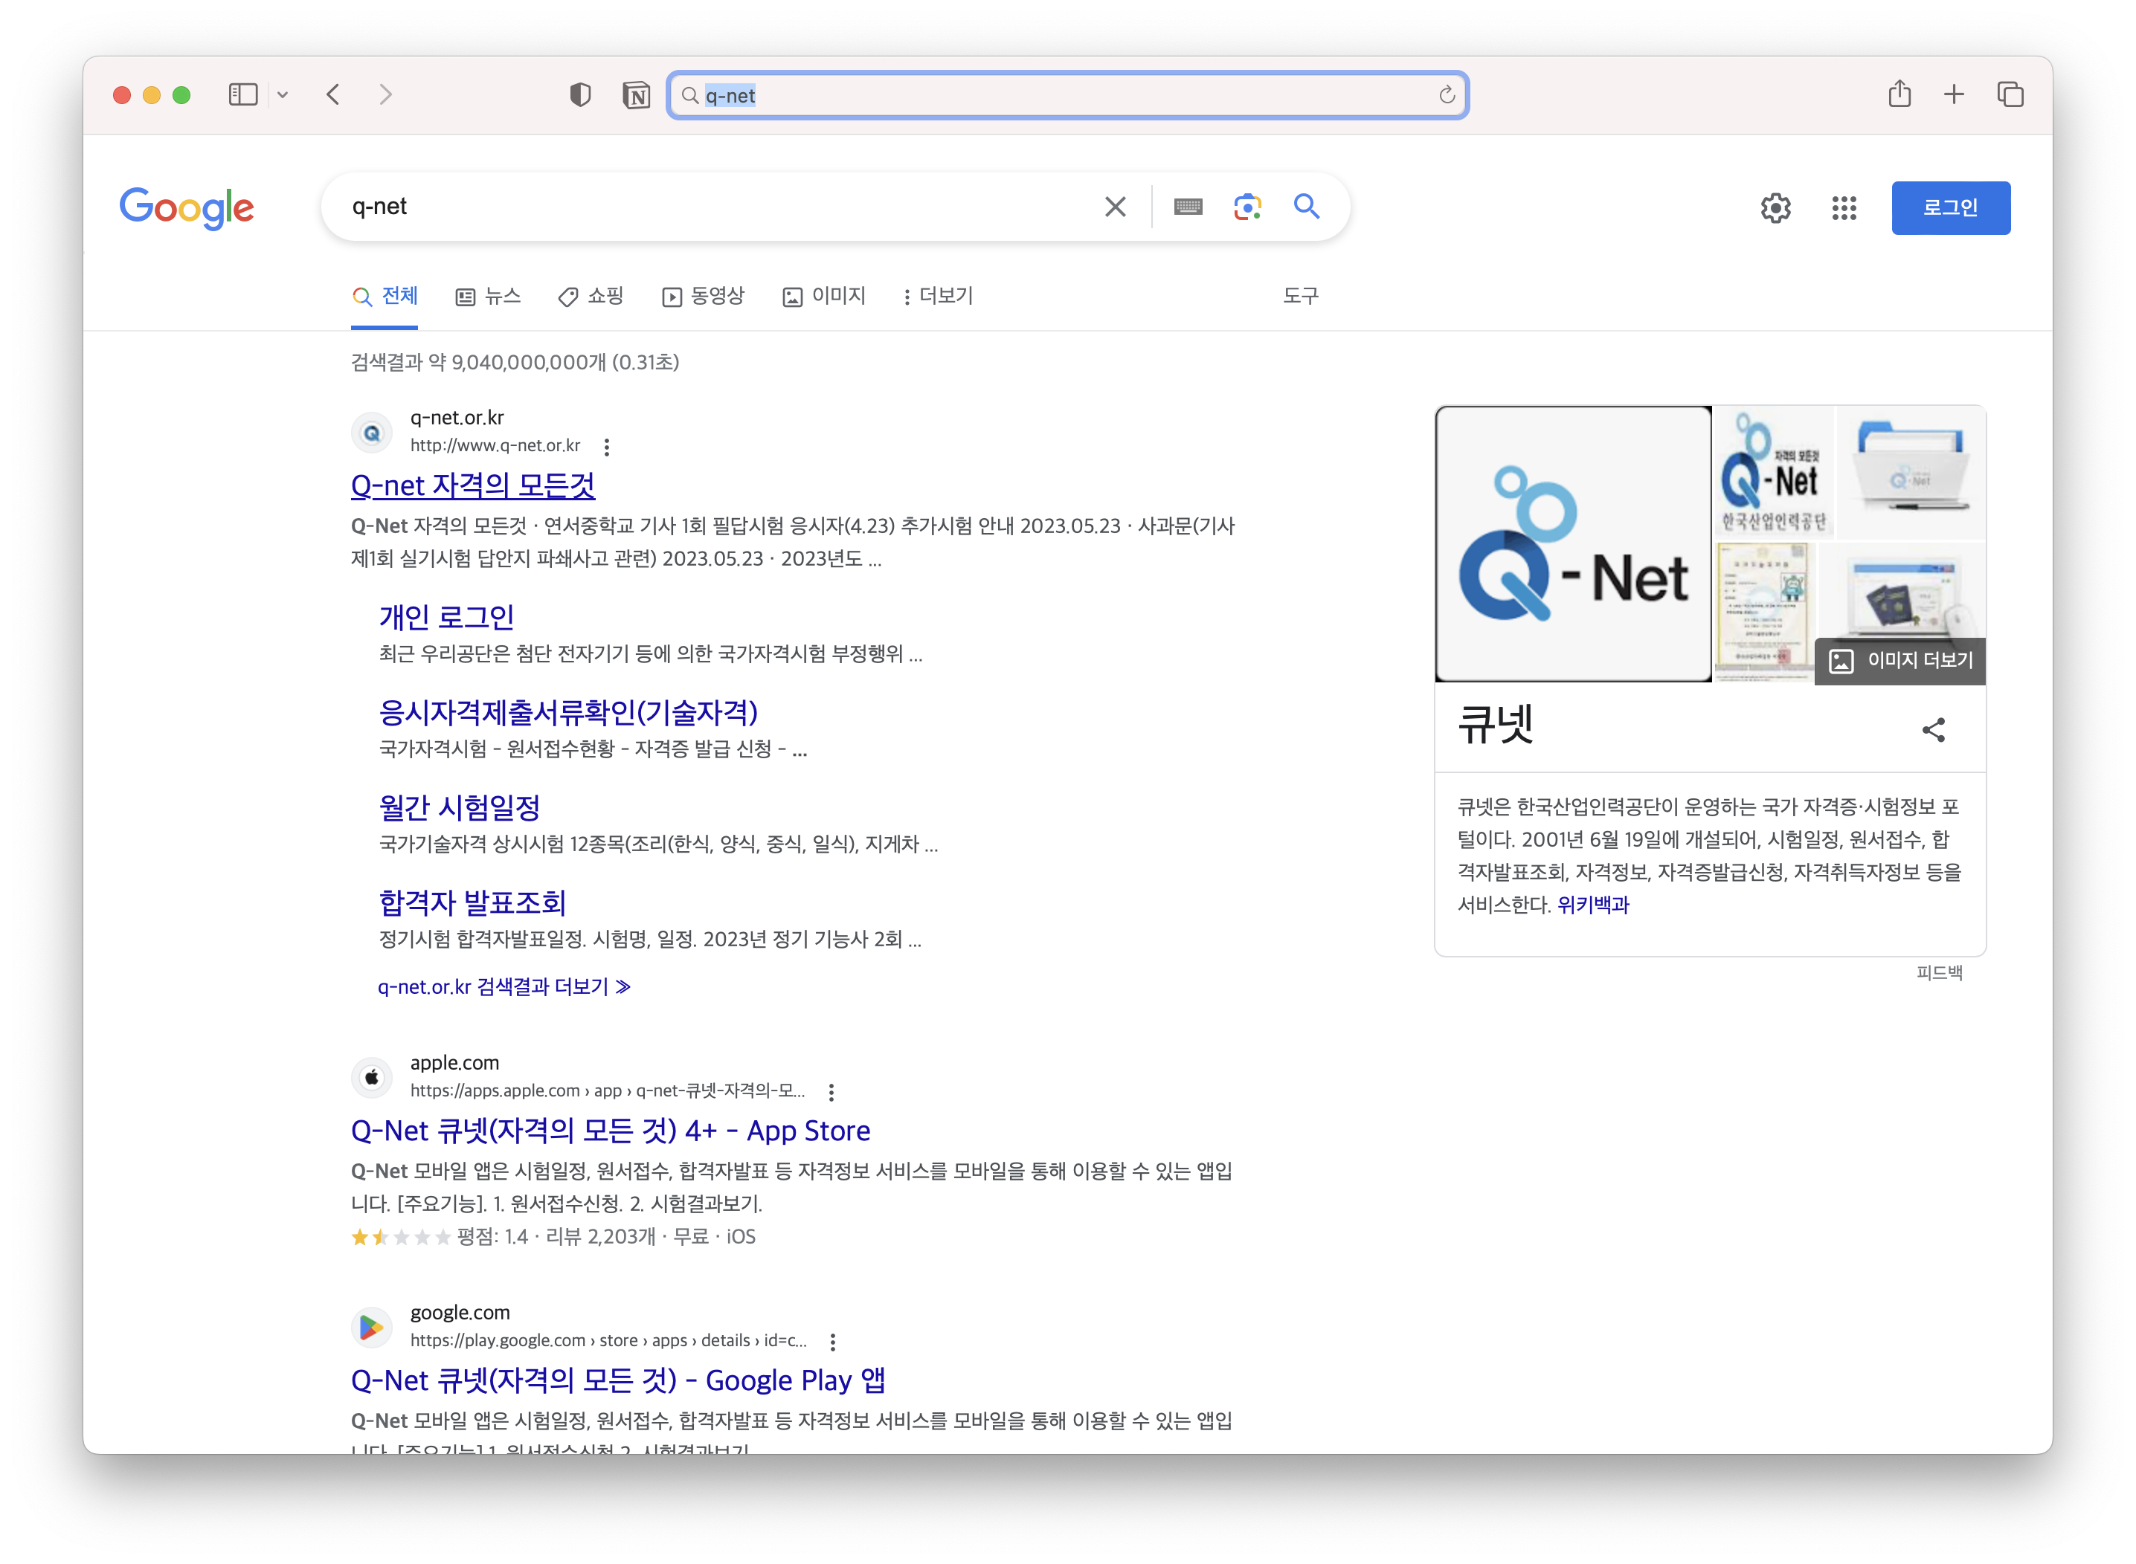Show q-net.or.kr 검색결과 더보기
2136x1564 pixels.
pos(504,986)
